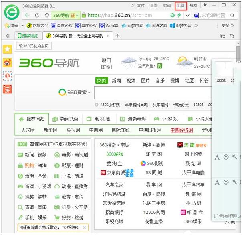Expand the 360搜索 engine dropdown
The height and width of the screenshot is (235, 242).
click(x=89, y=93)
